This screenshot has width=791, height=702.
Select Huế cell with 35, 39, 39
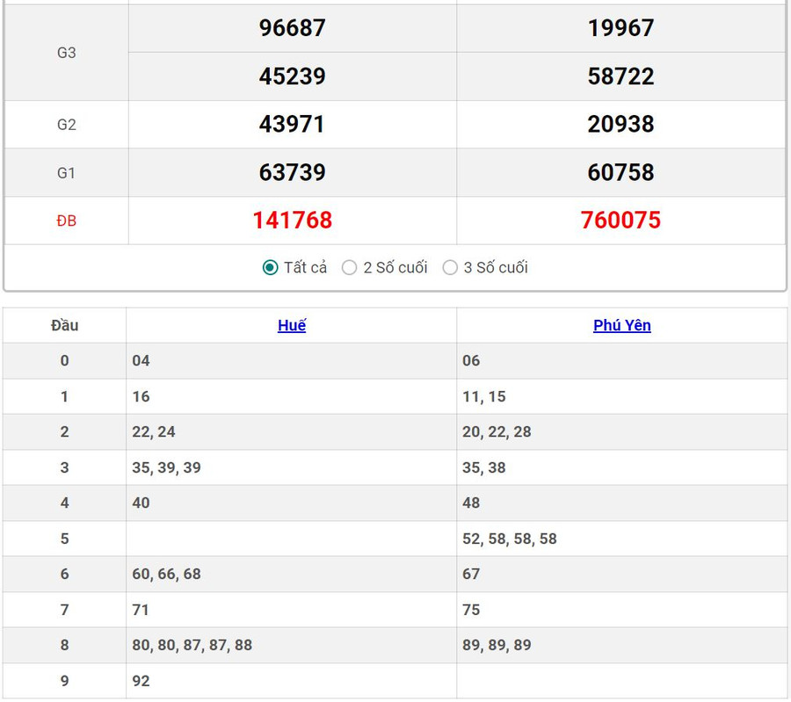pos(166,467)
